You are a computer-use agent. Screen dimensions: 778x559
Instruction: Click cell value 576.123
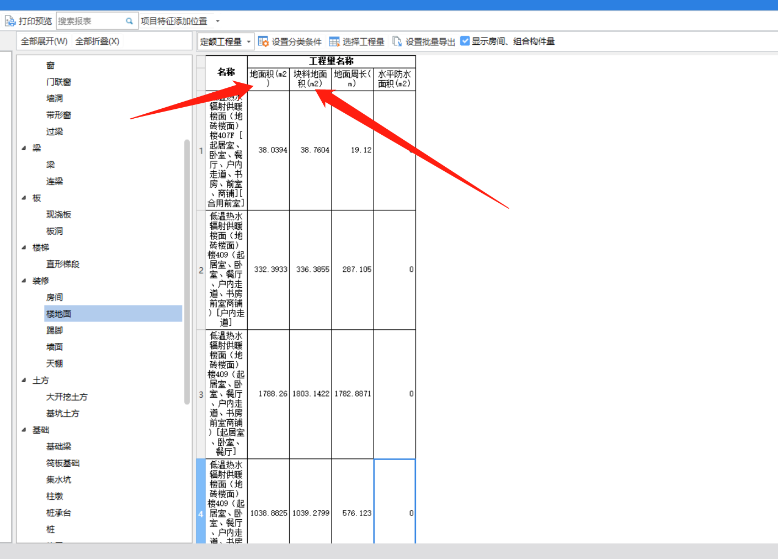point(356,513)
